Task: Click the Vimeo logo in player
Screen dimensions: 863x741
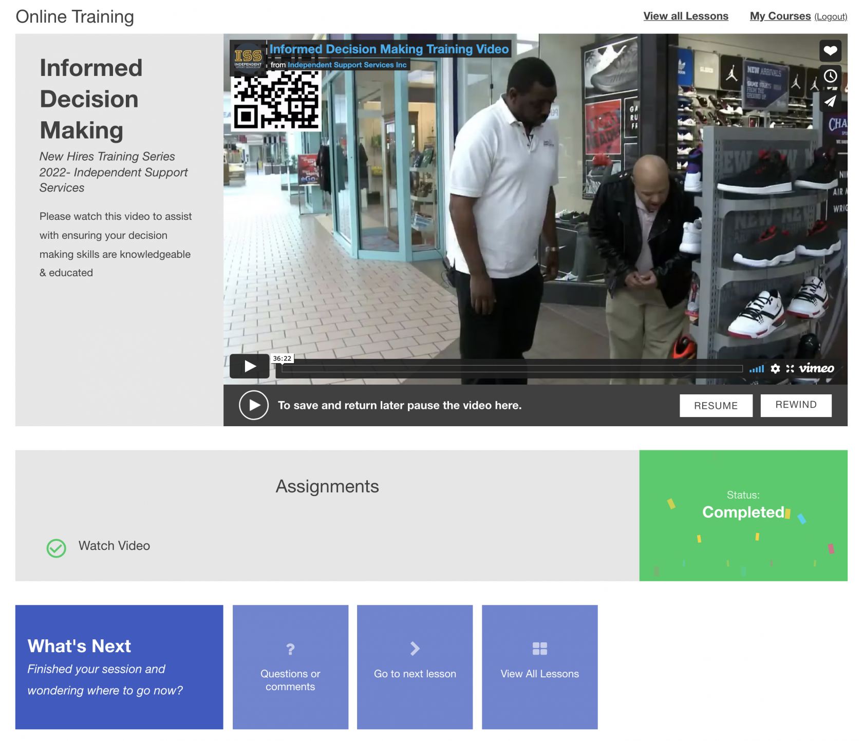Action: [816, 368]
